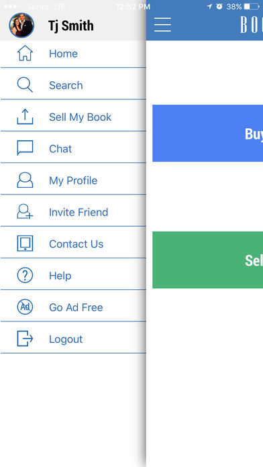Tap the blue Buy button
Image resolution: width=263 pixels, height=467 pixels.
207,133
